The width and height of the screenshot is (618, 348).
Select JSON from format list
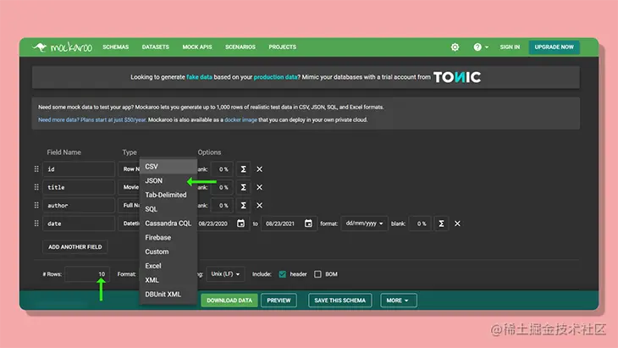pos(168,180)
